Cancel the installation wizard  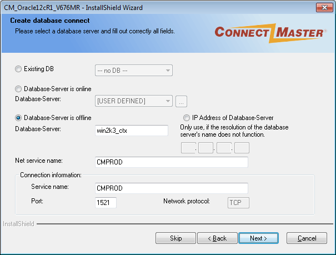click(x=307, y=238)
